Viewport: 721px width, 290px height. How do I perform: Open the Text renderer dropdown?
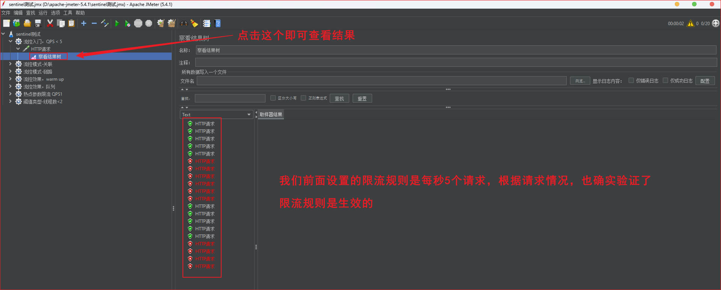tap(216, 114)
